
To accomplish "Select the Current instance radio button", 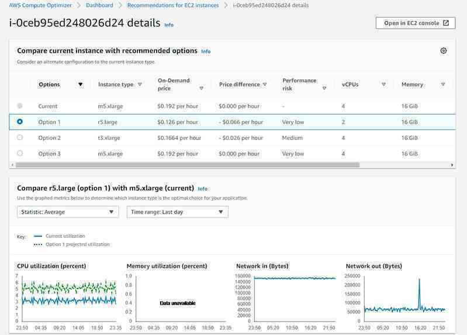I will pyautogui.click(x=20, y=106).
